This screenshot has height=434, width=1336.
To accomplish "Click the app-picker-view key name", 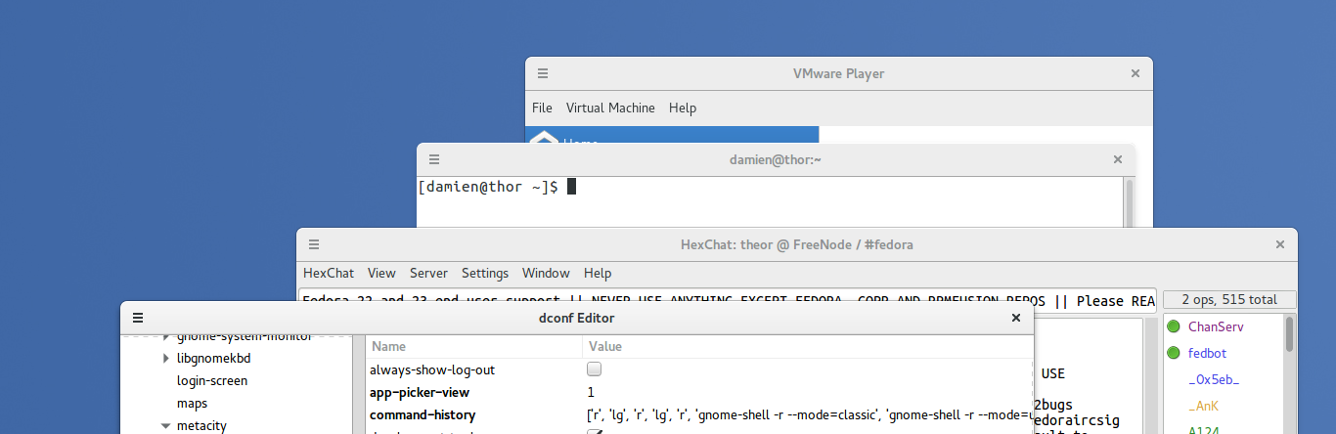I will [x=419, y=392].
